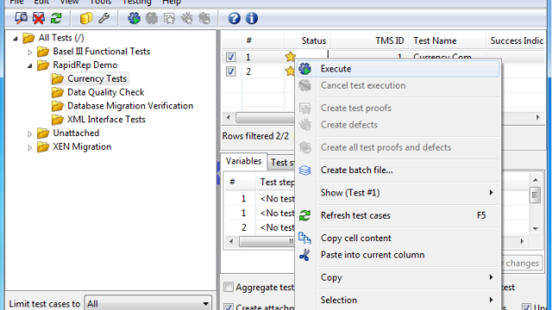
Task: Click variables horizontal scrollbar right arrow
Action: [522, 241]
